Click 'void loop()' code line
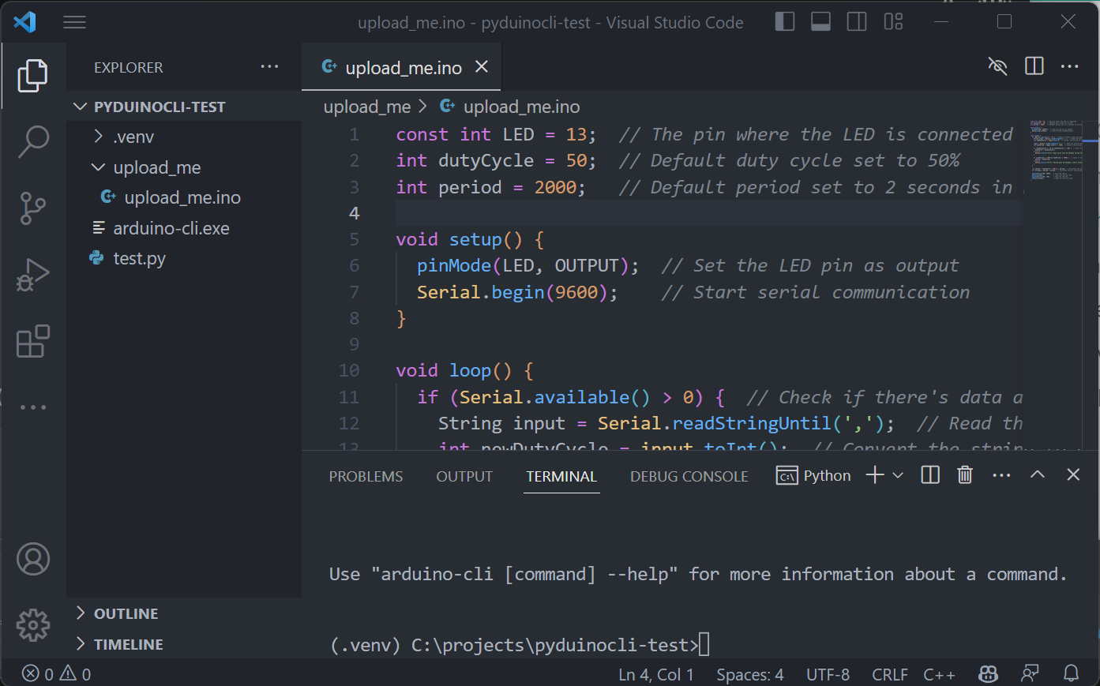This screenshot has height=686, width=1100. 464,371
